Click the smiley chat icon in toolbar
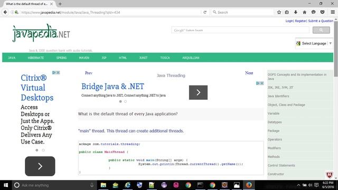The height and width of the screenshot is (190, 338). point(313,12)
